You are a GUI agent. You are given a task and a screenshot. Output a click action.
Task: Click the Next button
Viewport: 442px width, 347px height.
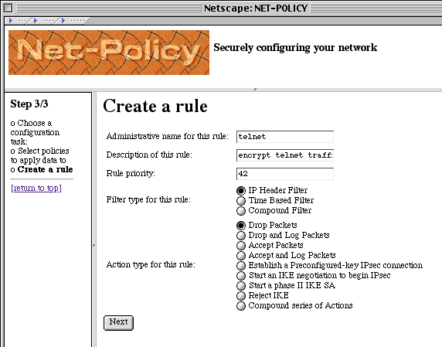tap(118, 322)
